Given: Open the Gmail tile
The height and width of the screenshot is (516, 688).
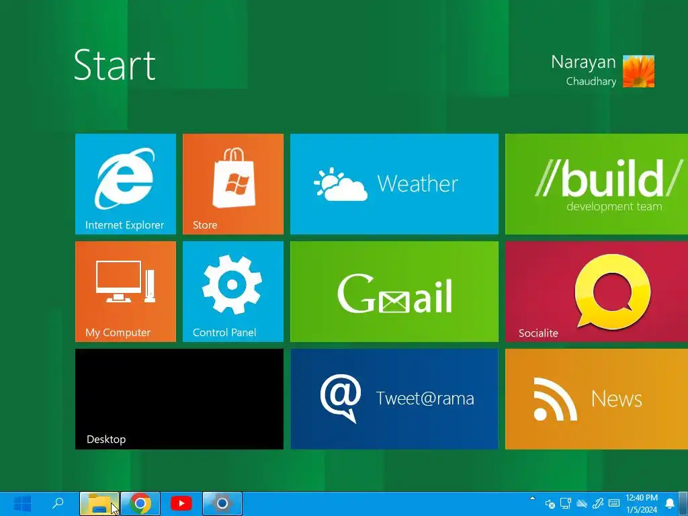Looking at the screenshot, I should click(394, 292).
